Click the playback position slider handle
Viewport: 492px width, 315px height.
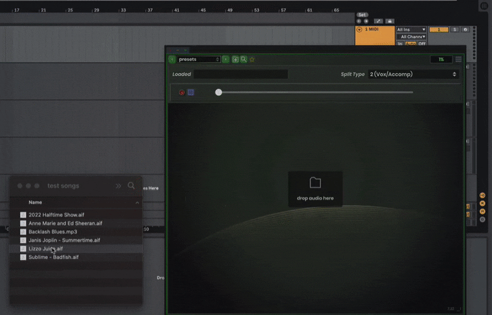click(x=218, y=92)
